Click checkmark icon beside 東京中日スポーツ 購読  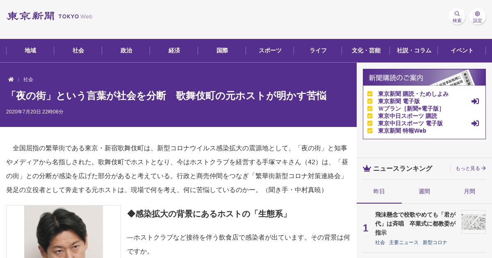(370, 116)
